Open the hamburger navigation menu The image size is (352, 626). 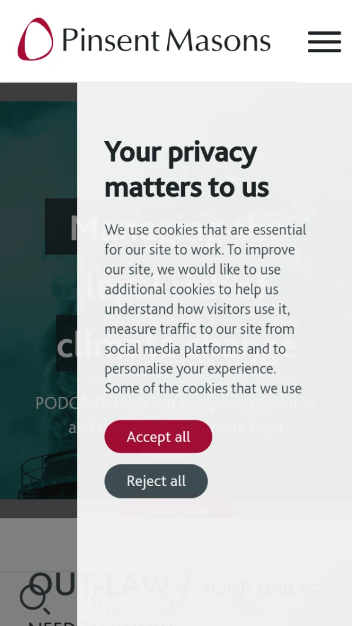[324, 42]
